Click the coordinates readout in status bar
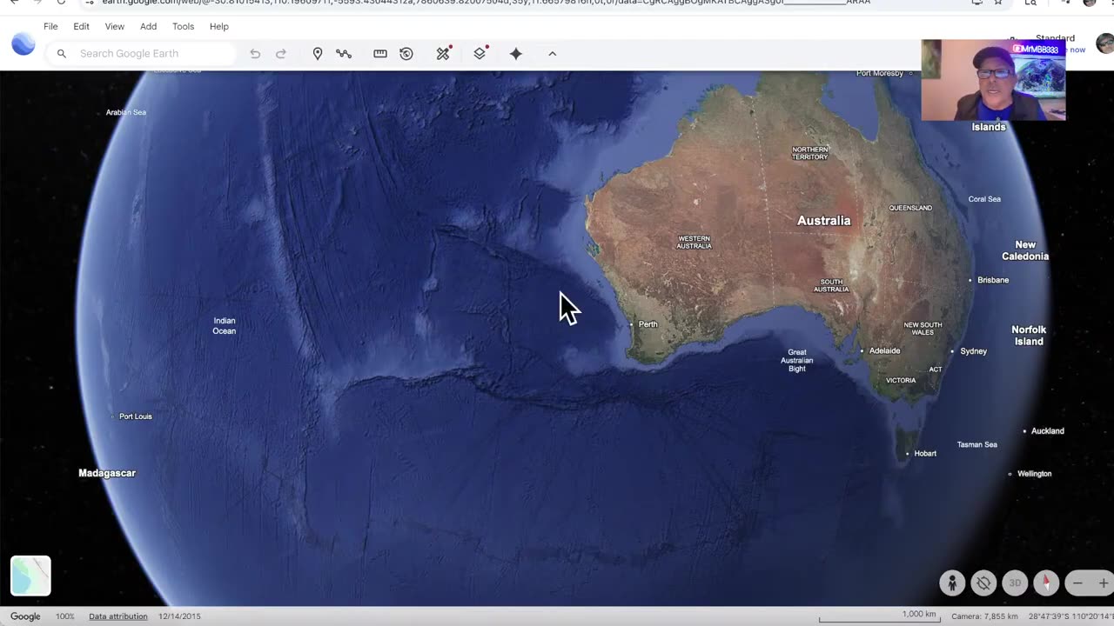 click(1071, 616)
